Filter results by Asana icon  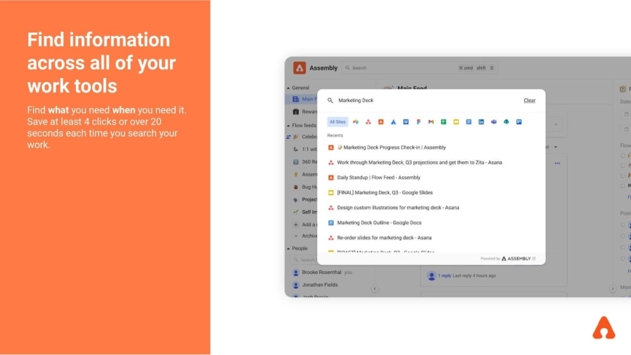coord(368,122)
